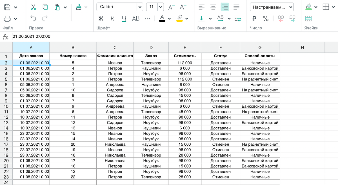The width and height of the screenshot is (338, 185).
Task: Open the Calibri font name dropdown
Action: tap(140, 7)
